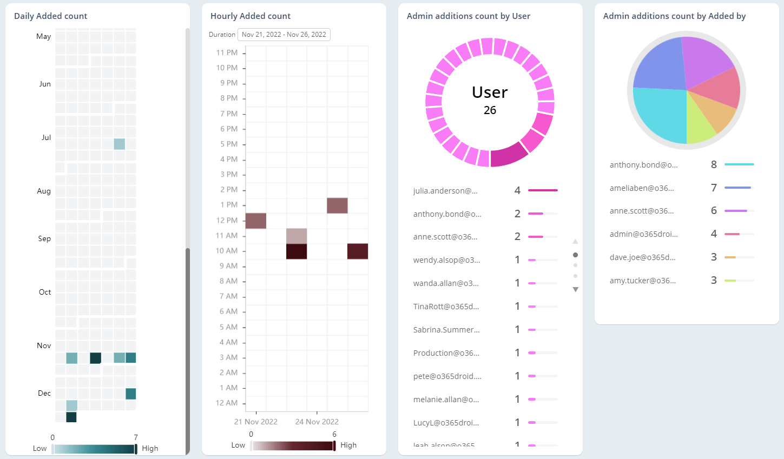Click julia.anderson's entry in the user list
784x459 pixels.
(x=446, y=190)
